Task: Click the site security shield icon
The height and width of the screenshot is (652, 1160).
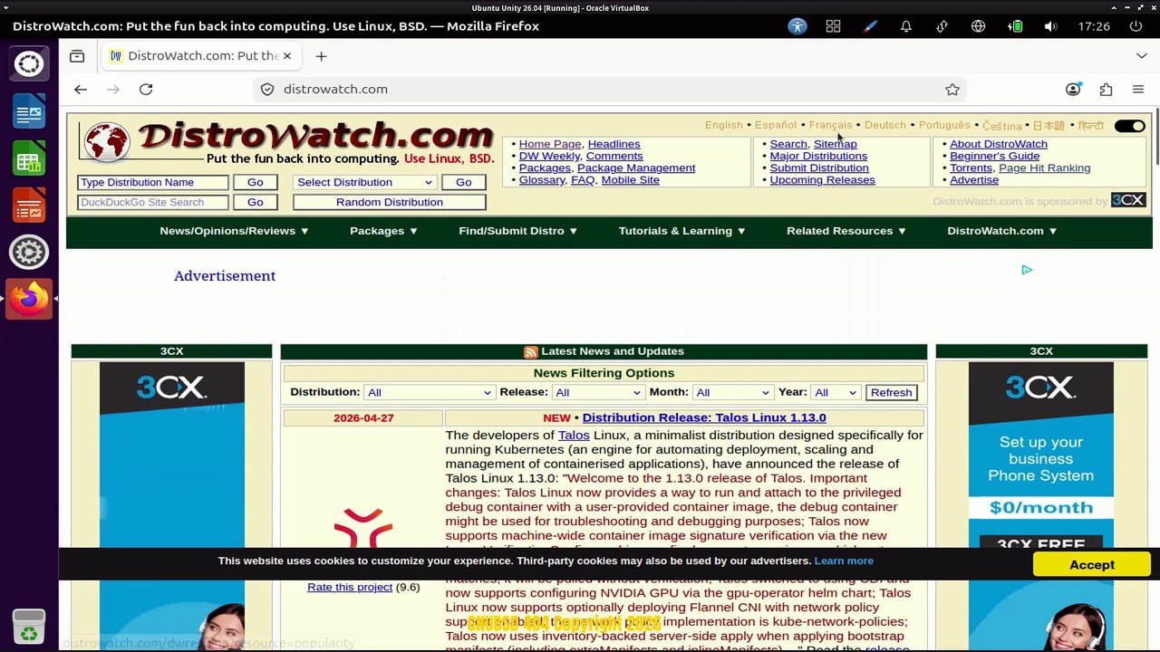Action: (267, 89)
